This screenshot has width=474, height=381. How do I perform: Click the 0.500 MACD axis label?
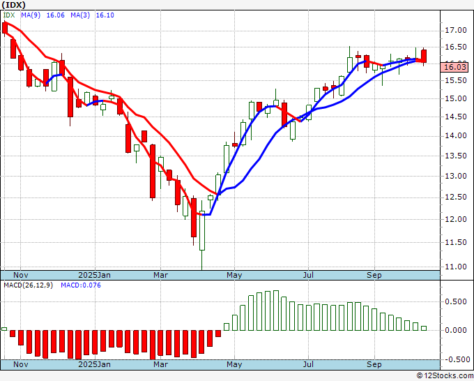[456, 301]
